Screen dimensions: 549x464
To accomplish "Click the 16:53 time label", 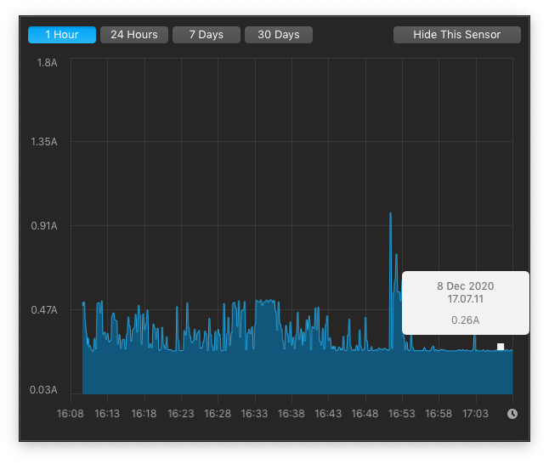I will point(402,414).
